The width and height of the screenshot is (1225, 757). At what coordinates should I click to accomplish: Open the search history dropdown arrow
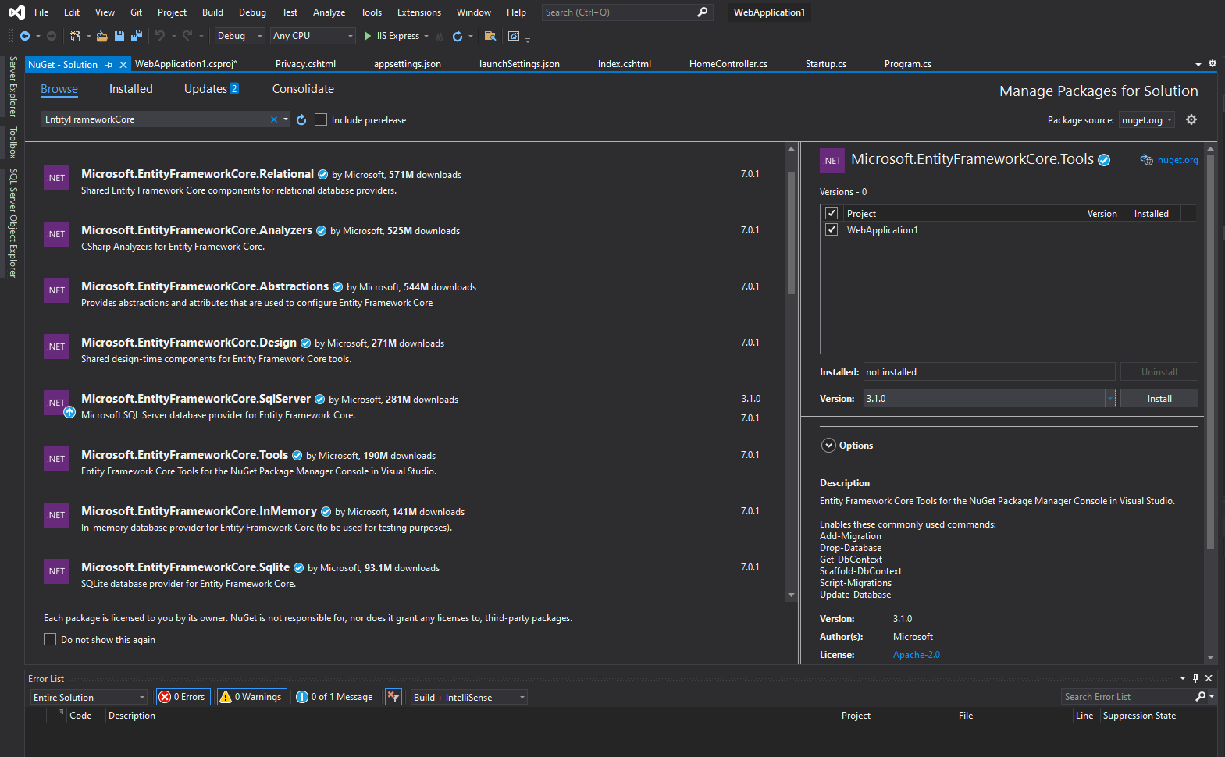click(x=286, y=119)
